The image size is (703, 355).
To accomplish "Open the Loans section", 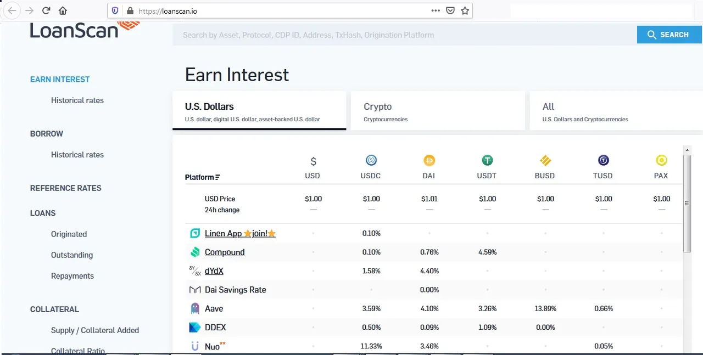I will (43, 213).
